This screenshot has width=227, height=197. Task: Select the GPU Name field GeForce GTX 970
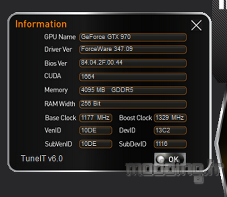(x=133, y=37)
